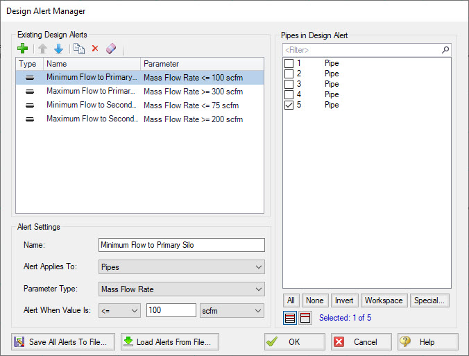This screenshot has height=356, width=469.
Task: Click type icon of Minimum Flow to Secondary row
Action: 30,105
